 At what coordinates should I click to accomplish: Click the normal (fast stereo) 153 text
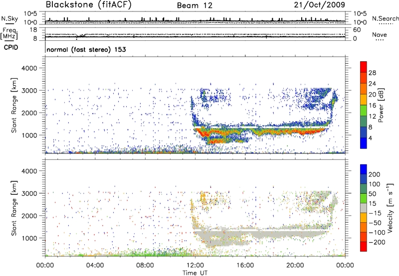tap(86, 49)
